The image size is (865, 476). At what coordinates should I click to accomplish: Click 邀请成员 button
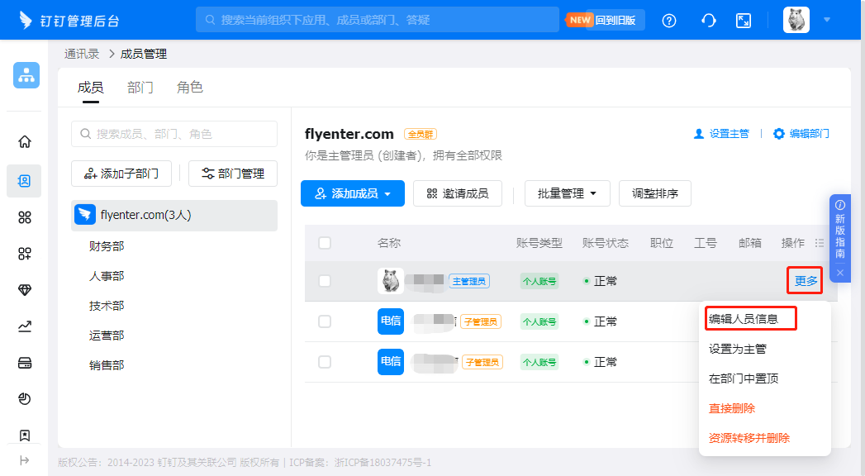point(458,193)
